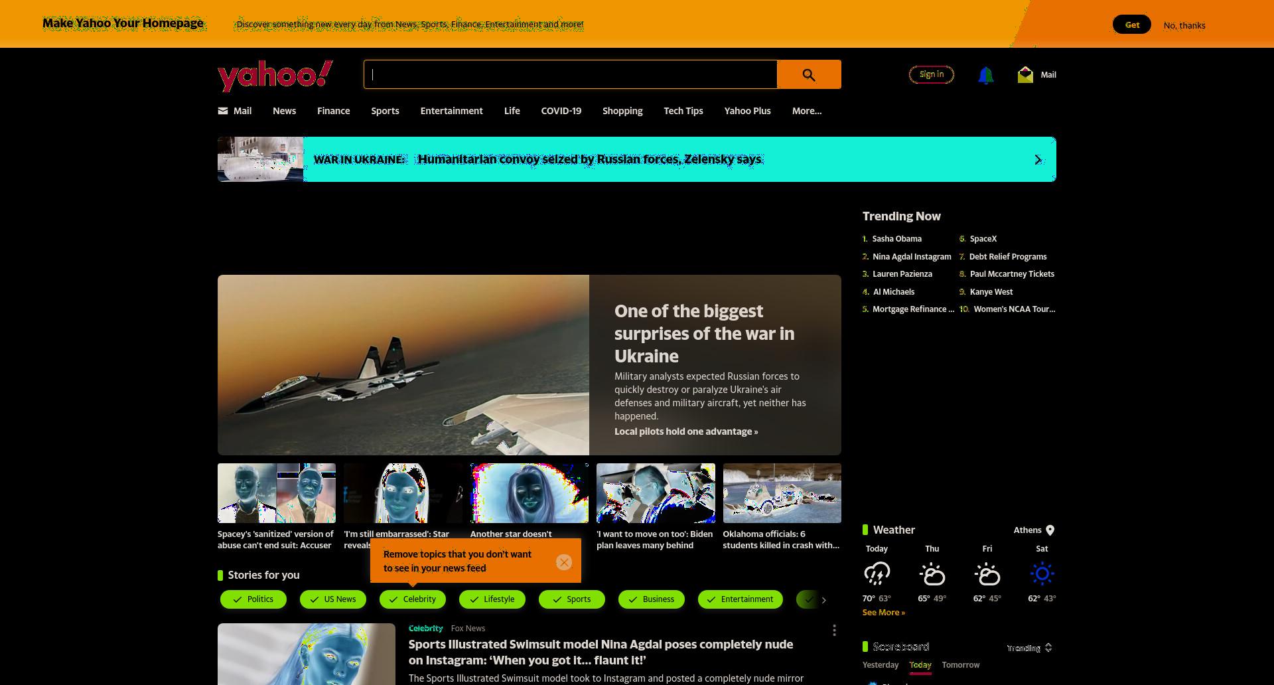Click Friday's partly cloudy weather icon
1274x685 pixels.
987,573
